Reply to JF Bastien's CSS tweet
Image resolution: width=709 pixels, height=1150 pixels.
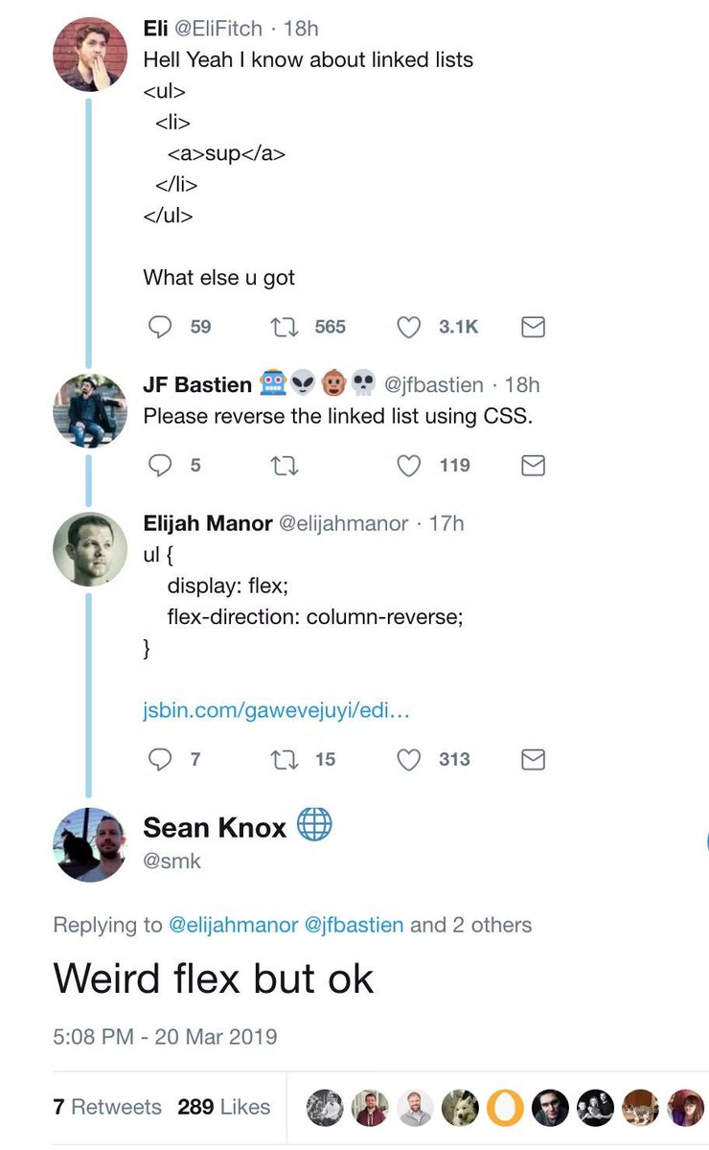click(159, 466)
